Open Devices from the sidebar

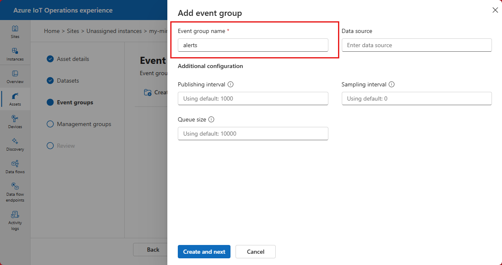coord(15,121)
